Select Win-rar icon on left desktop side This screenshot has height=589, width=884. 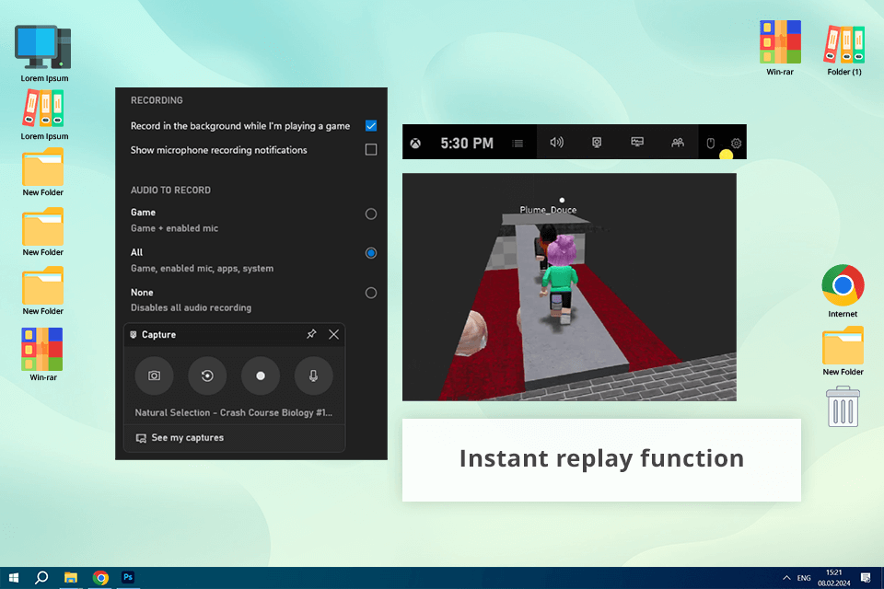pos(43,354)
